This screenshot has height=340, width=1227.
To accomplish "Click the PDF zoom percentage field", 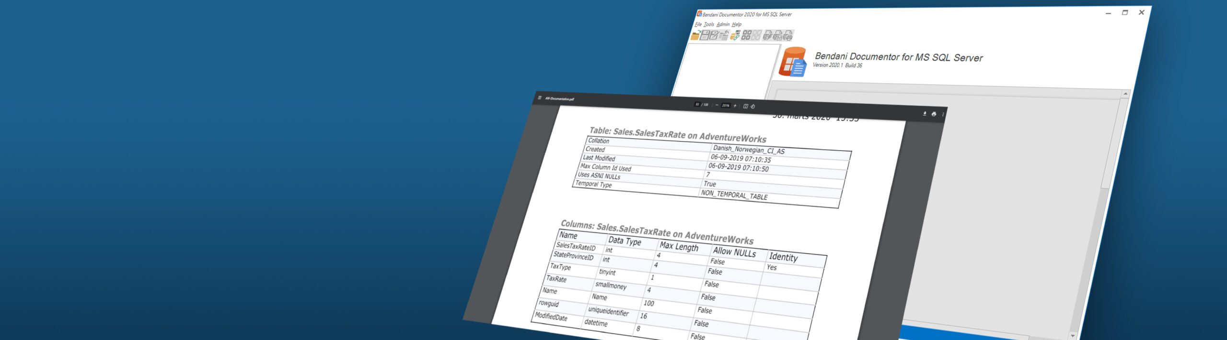I will point(726,105).
